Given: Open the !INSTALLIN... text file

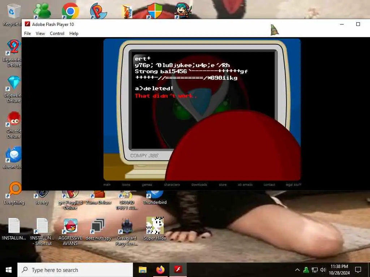Looking at the screenshot, I should 14,229.
